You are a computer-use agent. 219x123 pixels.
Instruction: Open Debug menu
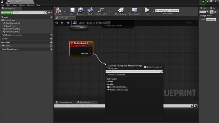point(22,5)
